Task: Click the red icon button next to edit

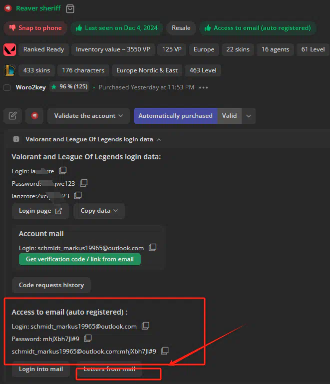Action: pos(34,115)
